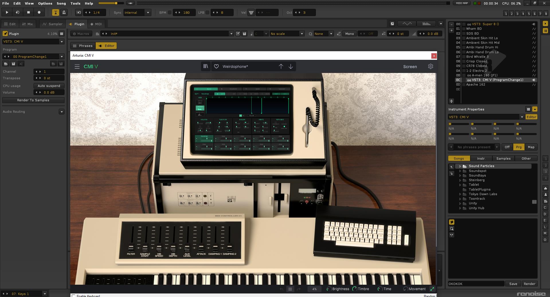550x297 pixels.
Task: Select the Samples browser tab
Action: (503, 159)
